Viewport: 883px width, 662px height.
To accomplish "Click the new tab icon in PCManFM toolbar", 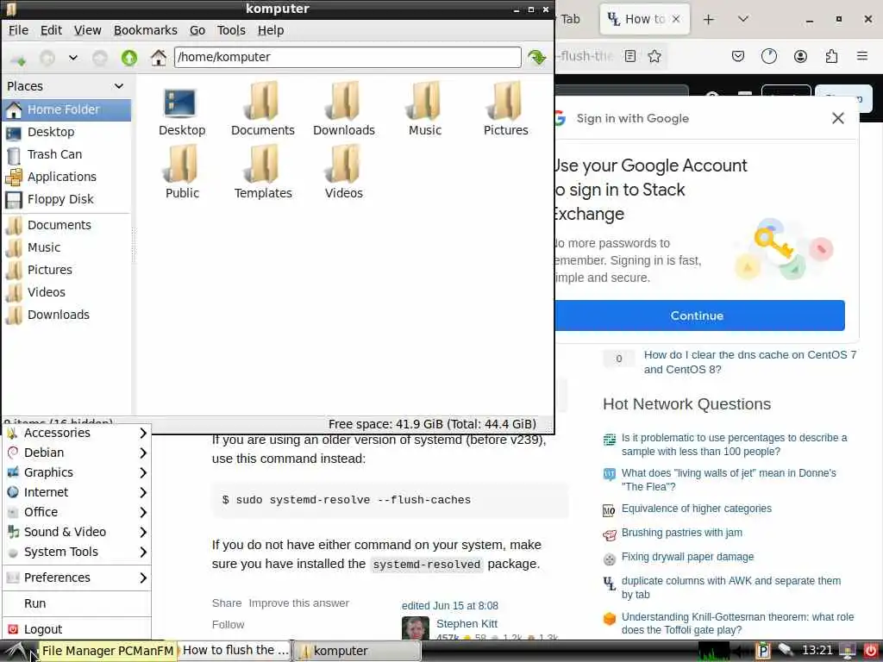I will coord(18,58).
